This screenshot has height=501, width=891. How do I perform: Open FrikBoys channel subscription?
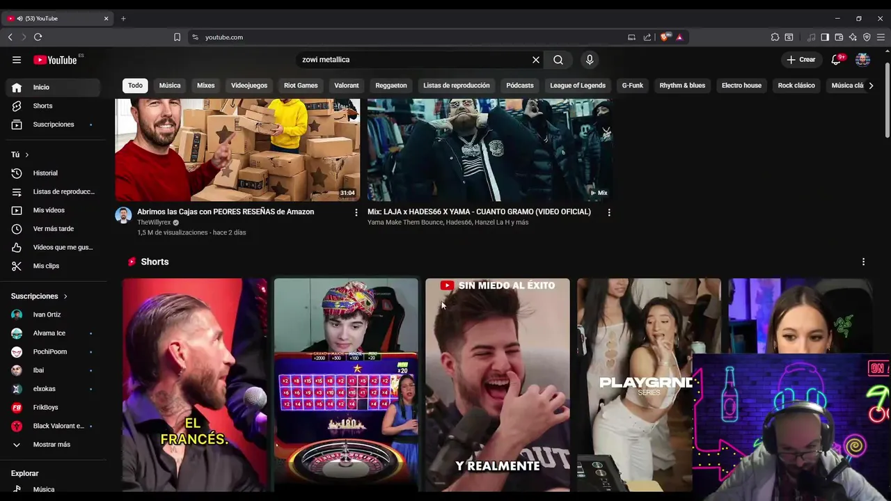[53, 407]
